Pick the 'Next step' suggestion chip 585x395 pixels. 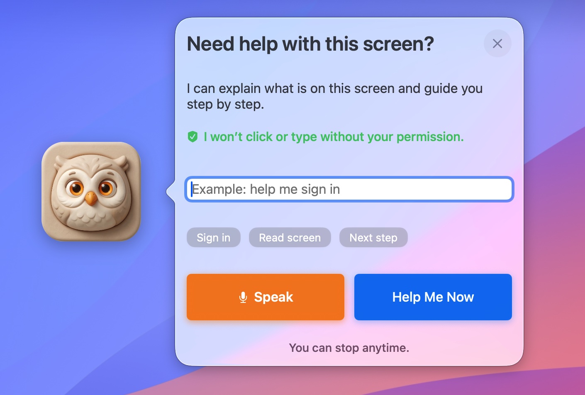coord(373,237)
